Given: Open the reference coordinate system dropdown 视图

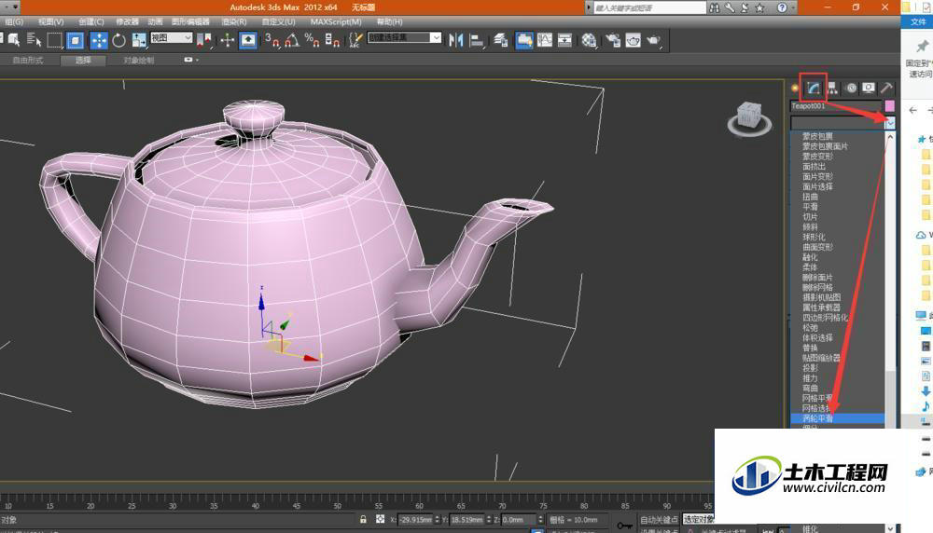Looking at the screenshot, I should 172,37.
